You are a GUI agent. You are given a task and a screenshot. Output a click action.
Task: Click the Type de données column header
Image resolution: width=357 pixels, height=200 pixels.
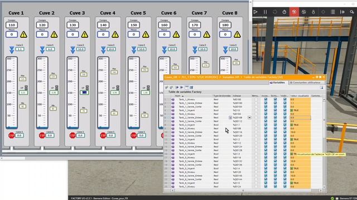click(x=222, y=96)
